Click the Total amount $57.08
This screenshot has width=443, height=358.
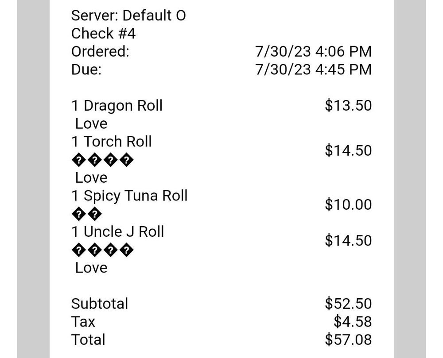pos(348,339)
